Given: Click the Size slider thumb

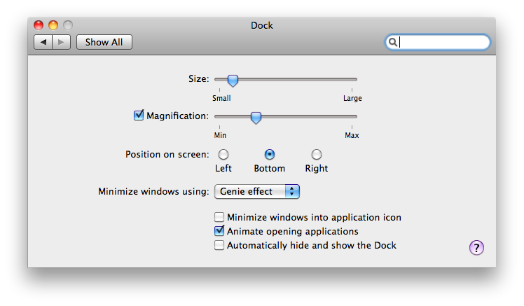Looking at the screenshot, I should pyautogui.click(x=233, y=81).
